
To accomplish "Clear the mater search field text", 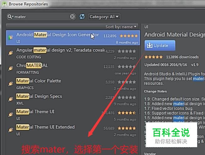I will pos(72,17).
